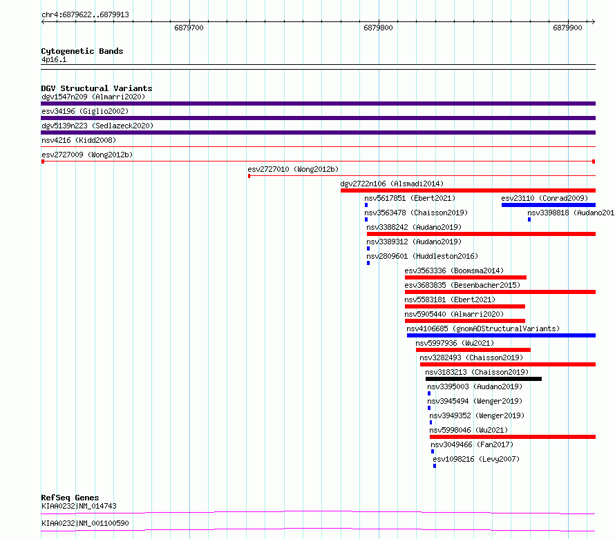The image size is (615, 539).
Task: Click the 6879800 ruler coordinate
Action: tap(378, 28)
